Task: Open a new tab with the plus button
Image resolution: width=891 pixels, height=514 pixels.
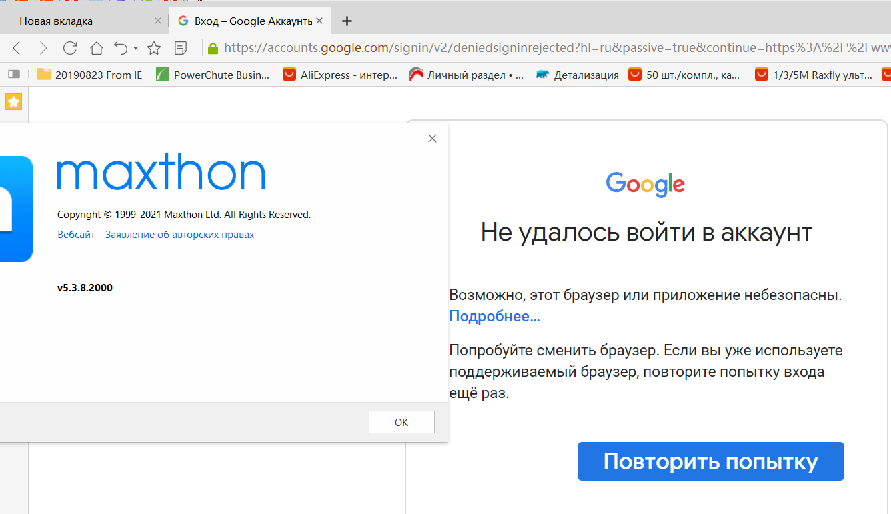Action: click(346, 21)
